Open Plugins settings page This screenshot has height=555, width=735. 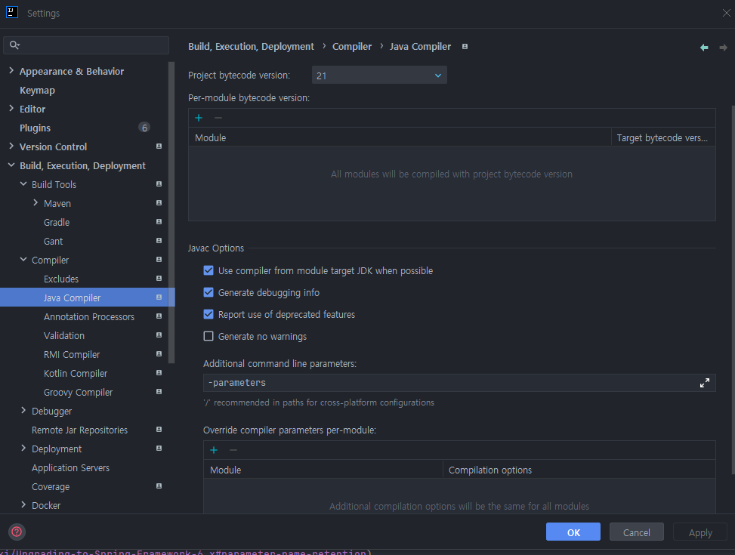tap(35, 128)
